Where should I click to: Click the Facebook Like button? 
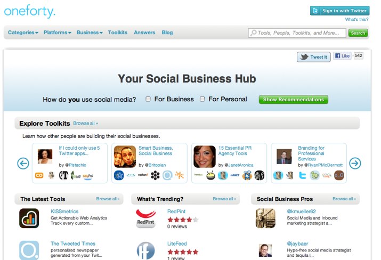[342, 56]
